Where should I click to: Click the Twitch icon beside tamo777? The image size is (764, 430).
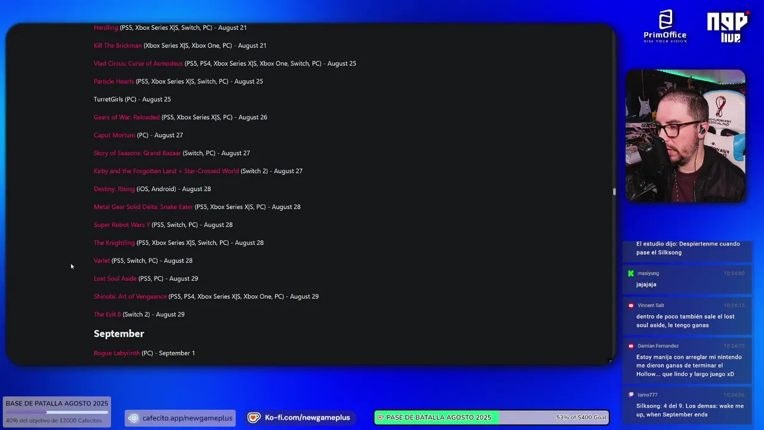(x=631, y=395)
